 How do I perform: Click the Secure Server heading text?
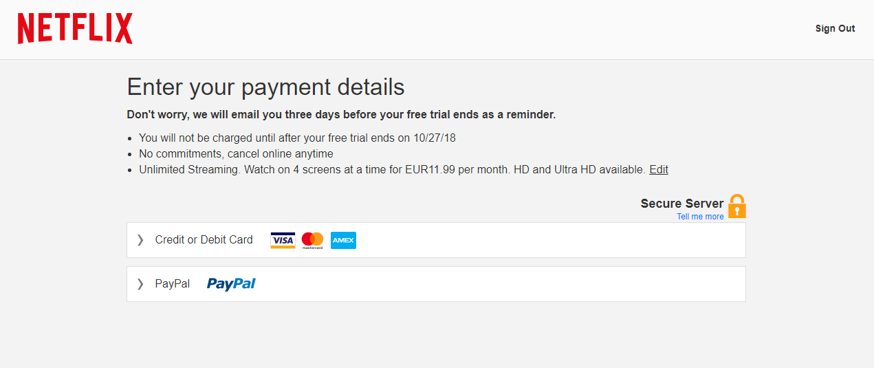pyautogui.click(x=682, y=204)
